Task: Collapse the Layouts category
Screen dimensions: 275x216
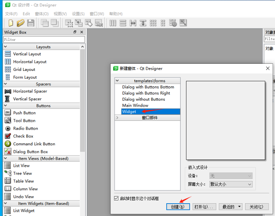Action: (x=5, y=46)
